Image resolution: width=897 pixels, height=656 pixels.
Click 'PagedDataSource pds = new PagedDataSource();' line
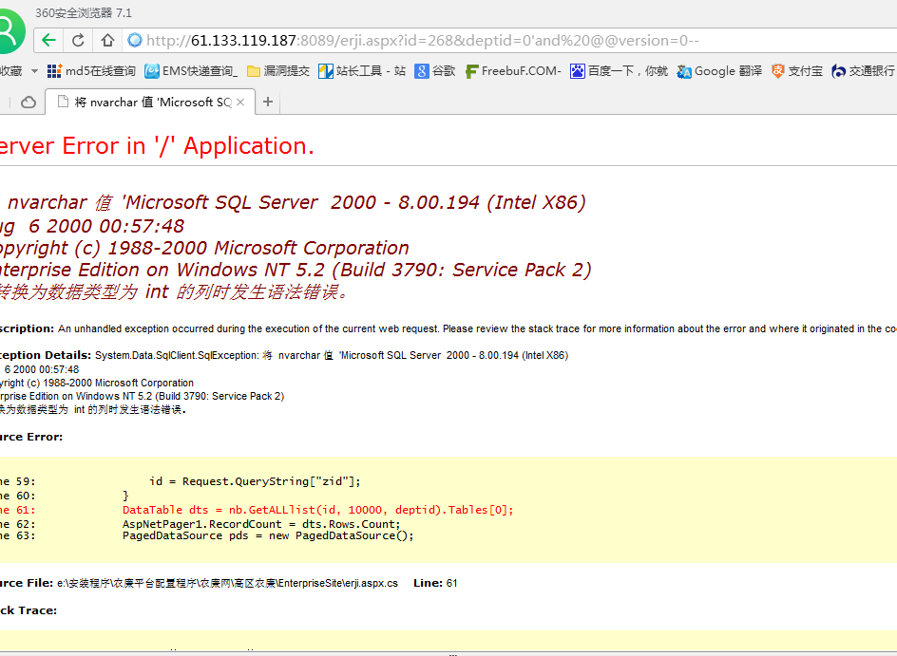tap(268, 536)
